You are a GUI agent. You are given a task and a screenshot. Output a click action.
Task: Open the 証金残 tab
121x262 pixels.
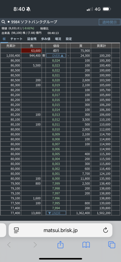[32, 39]
